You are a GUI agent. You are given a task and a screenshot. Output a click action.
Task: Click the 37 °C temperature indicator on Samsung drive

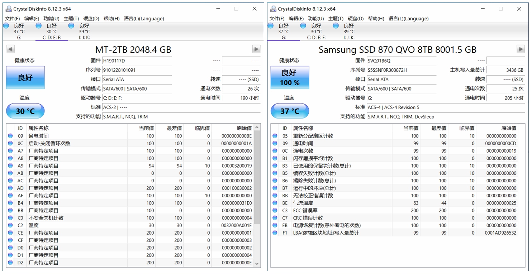(290, 111)
